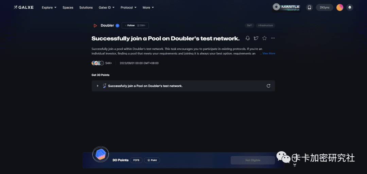Open the Solutions menu item
This screenshot has height=174, width=367.
86,7
